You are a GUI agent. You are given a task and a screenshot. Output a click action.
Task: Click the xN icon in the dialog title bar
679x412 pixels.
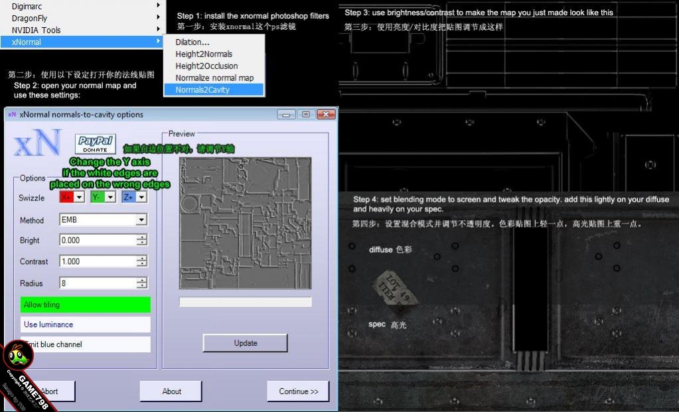pos(12,115)
